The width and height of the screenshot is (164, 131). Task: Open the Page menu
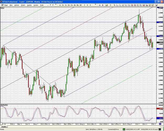pyautogui.click(x=6, y=5)
